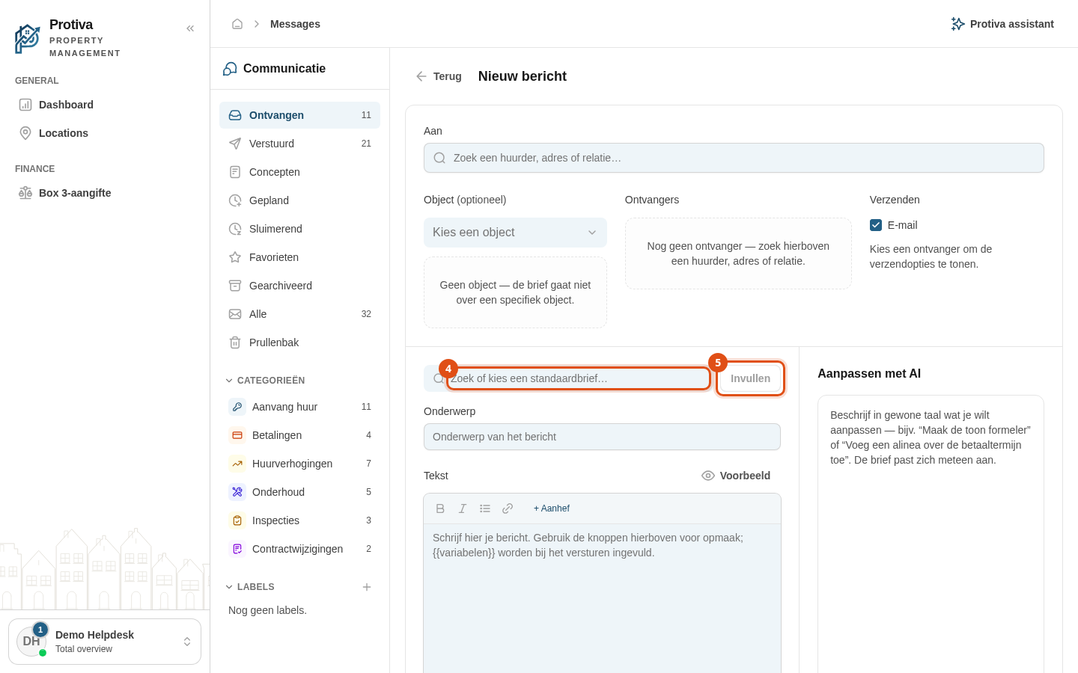This screenshot has width=1078, height=673.
Task: Collapse the LABELS section
Action: tap(250, 587)
